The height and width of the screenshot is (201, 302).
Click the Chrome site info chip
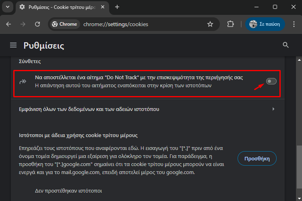(65, 24)
